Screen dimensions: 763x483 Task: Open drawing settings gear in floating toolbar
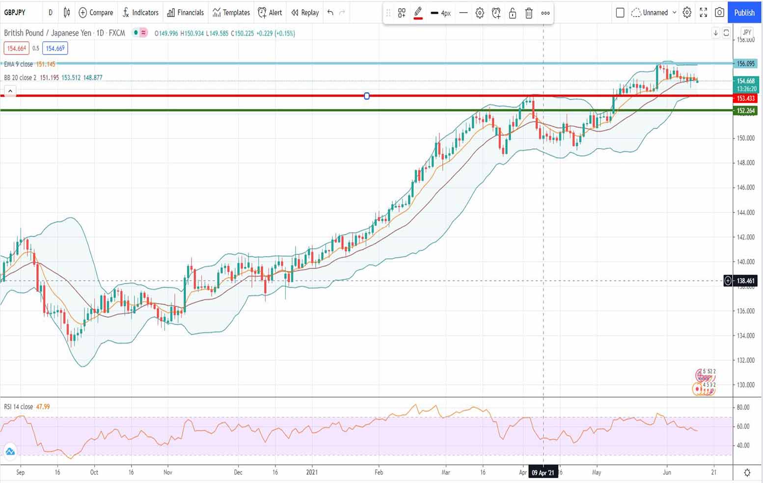point(480,13)
